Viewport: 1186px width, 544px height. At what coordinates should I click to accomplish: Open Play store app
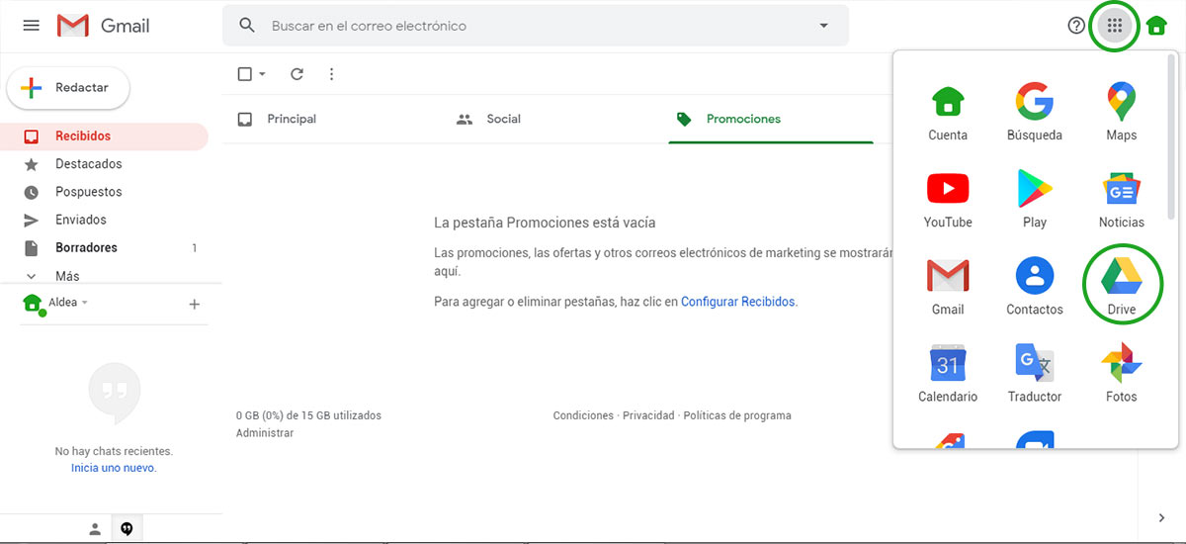(x=1035, y=200)
